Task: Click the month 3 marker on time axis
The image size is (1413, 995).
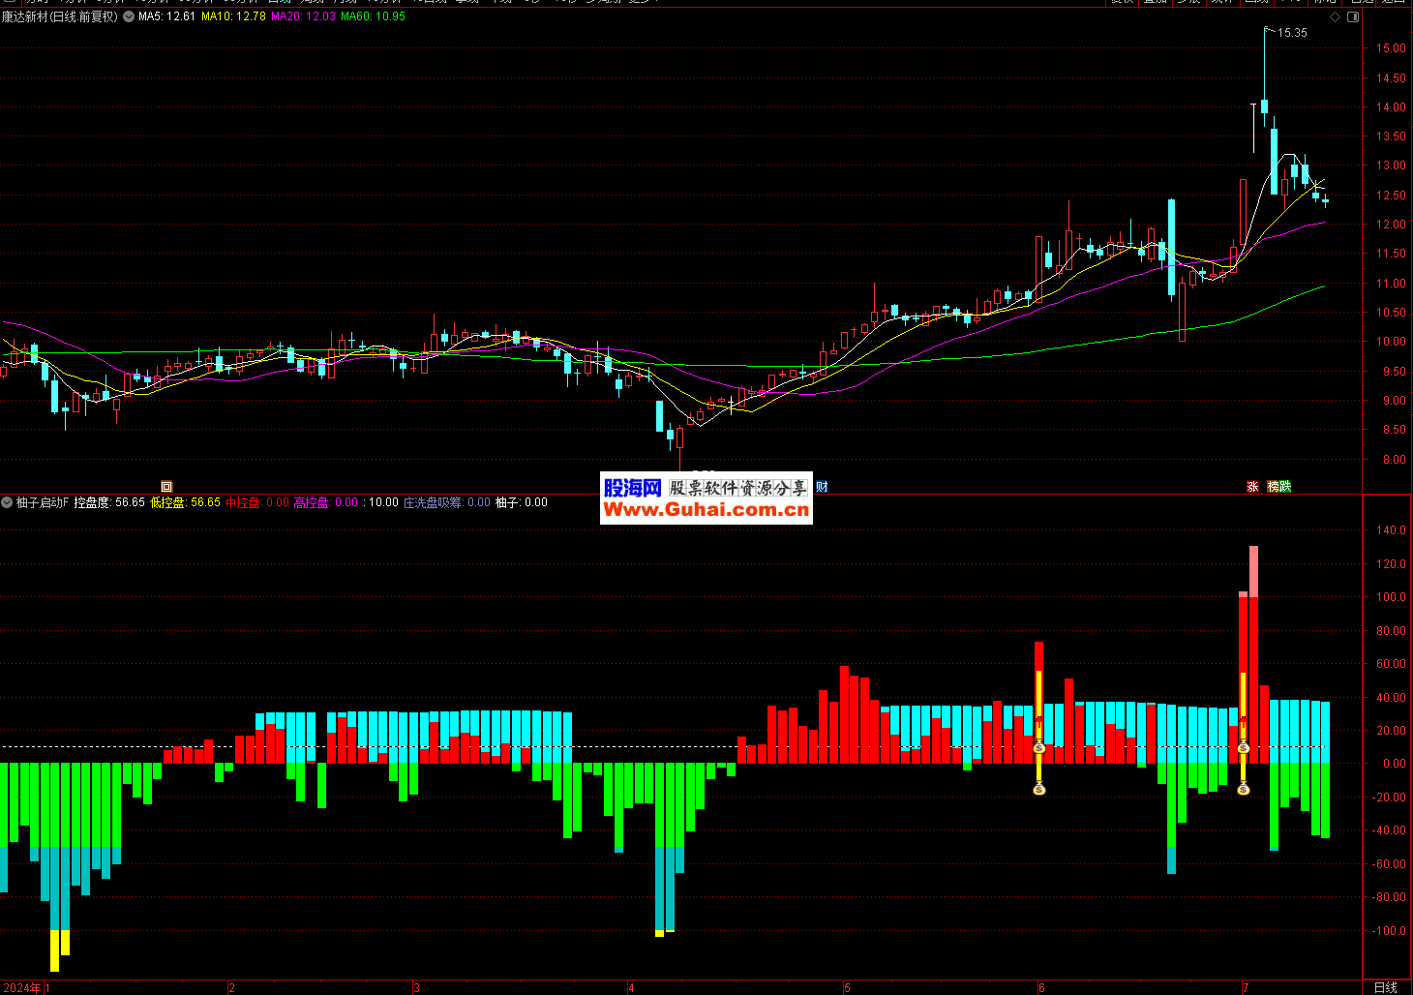Action: coord(416,987)
